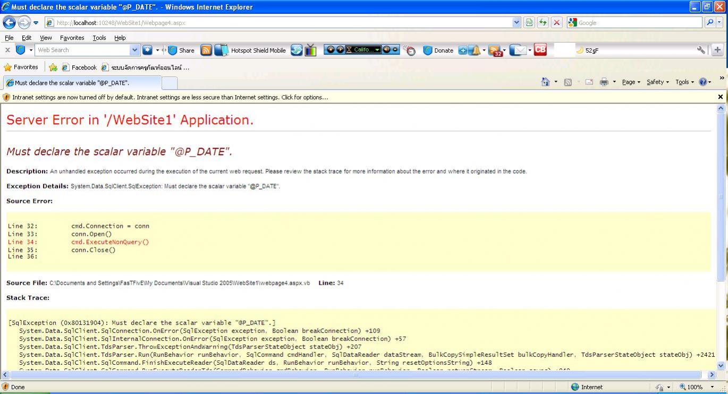Go back with the Back arrow button

tap(10, 22)
